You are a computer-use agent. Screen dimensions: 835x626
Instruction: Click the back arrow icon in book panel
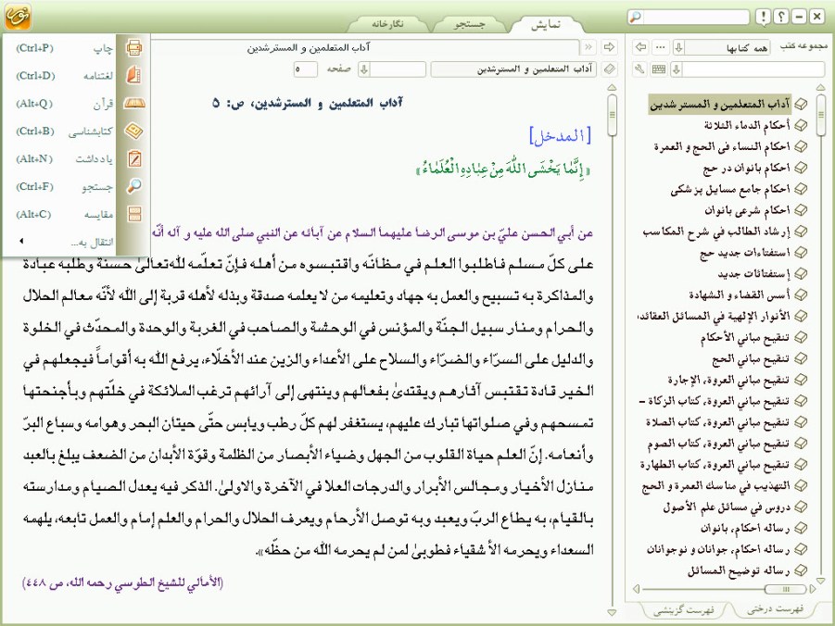tap(640, 47)
